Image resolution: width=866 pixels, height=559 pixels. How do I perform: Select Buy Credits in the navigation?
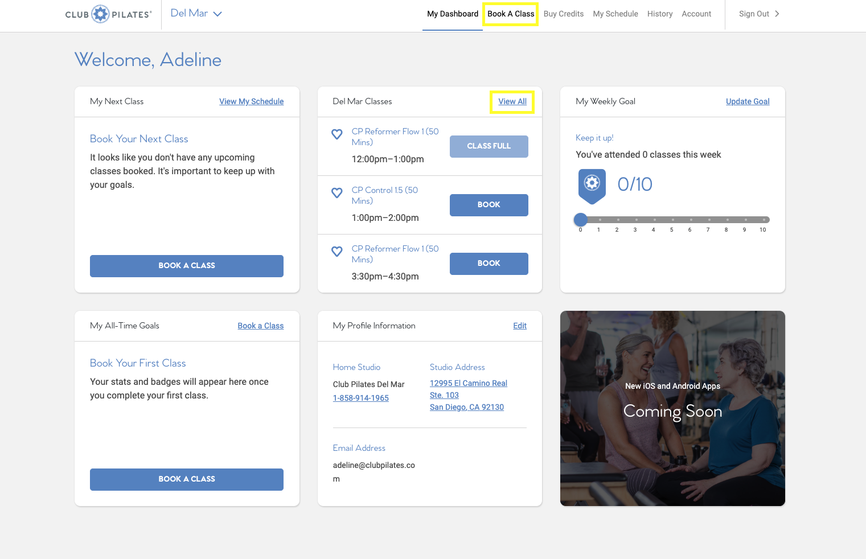(563, 14)
